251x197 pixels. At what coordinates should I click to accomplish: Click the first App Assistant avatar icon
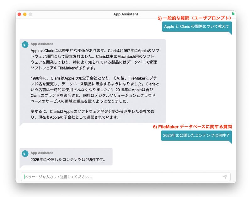(25, 45)
